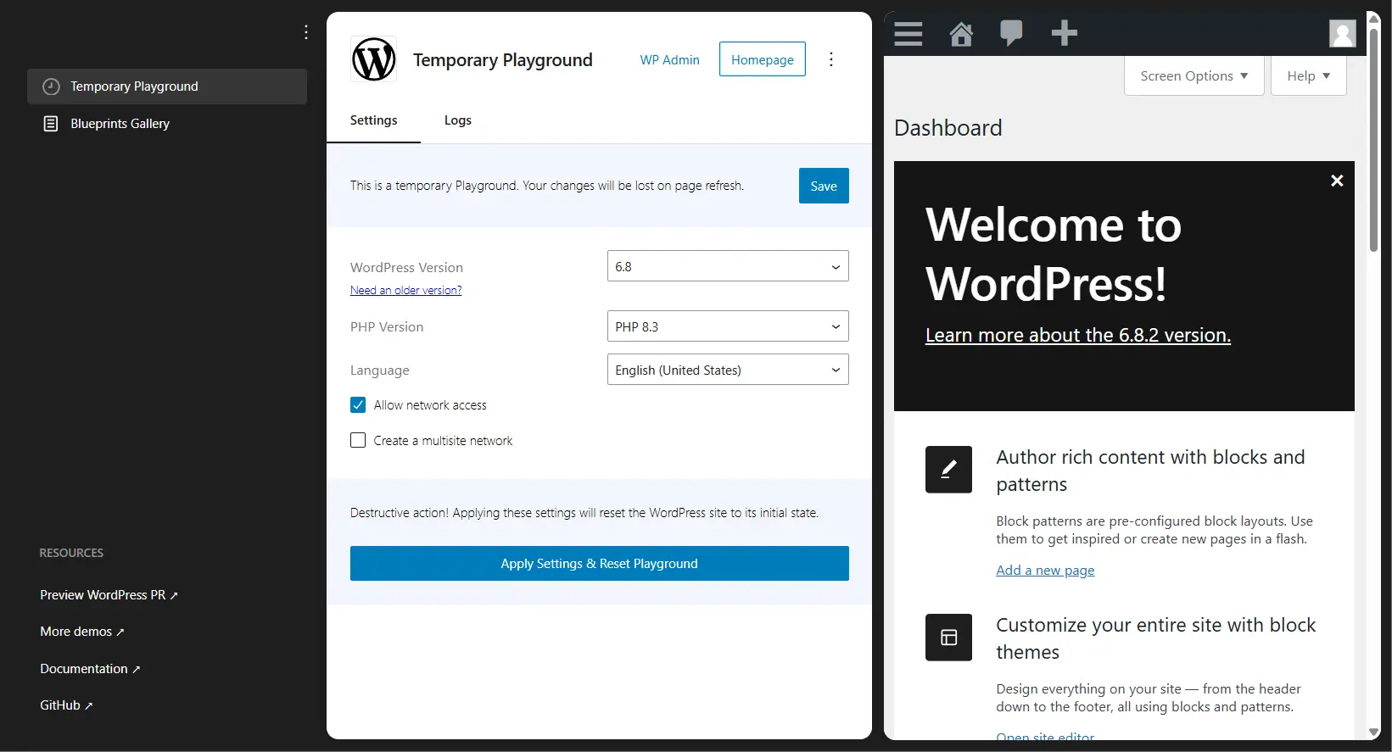1392x752 pixels.
Task: Click the clock icon of Temporary Playground
Action: pos(51,86)
